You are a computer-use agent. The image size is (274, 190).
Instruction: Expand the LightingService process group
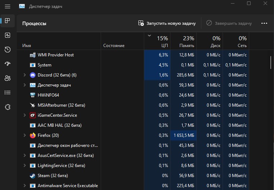pos(25,166)
